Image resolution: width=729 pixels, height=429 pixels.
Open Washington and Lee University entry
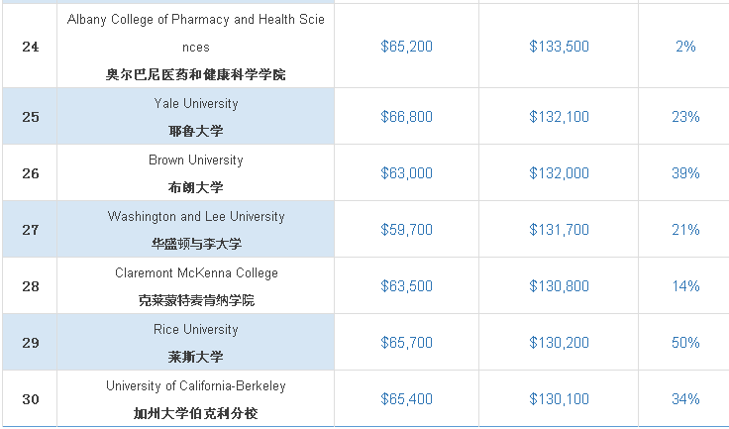196,217
